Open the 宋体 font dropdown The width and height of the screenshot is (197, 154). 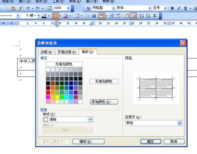click(150, 8)
